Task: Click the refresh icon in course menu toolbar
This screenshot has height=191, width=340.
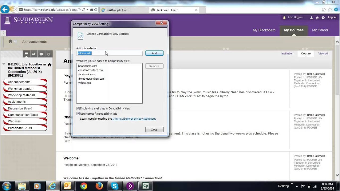Action: click(x=49, y=54)
